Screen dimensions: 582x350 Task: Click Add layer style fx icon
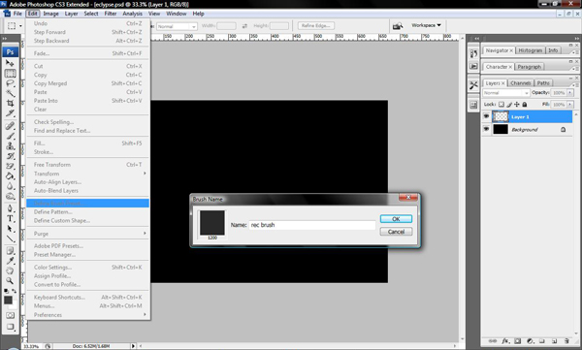click(505, 340)
